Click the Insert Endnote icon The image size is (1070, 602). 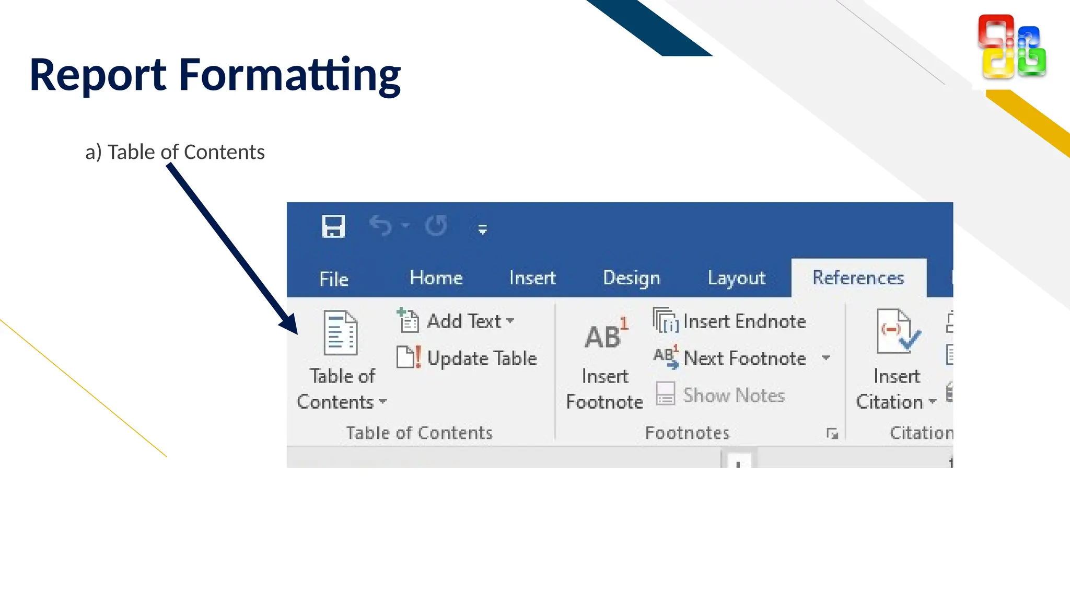666,320
